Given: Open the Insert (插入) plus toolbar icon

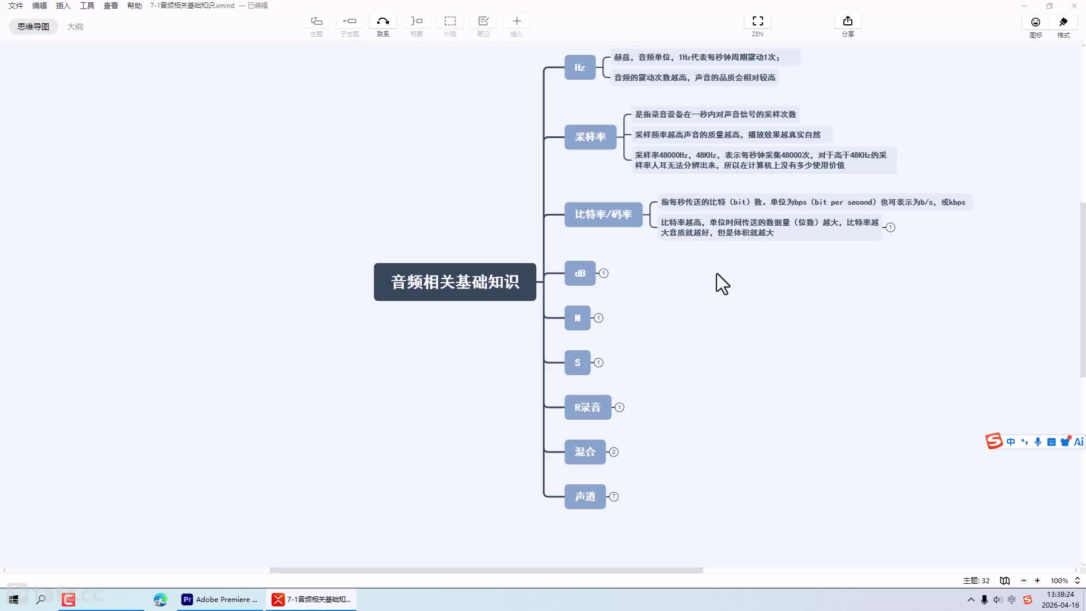Looking at the screenshot, I should (x=516, y=21).
